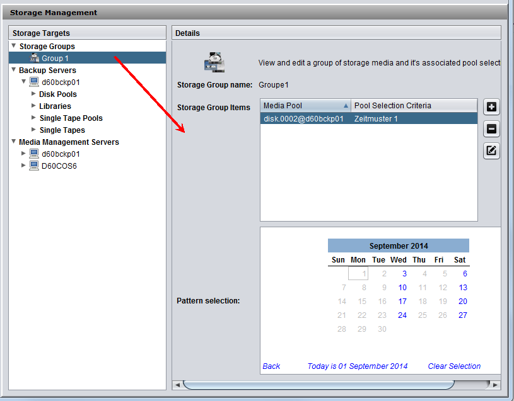Select the Libraries tree item

[55, 106]
